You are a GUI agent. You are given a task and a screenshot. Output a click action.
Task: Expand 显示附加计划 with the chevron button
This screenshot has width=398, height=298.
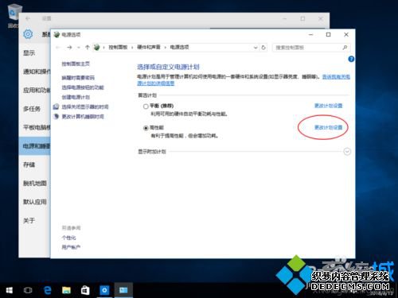(x=347, y=152)
